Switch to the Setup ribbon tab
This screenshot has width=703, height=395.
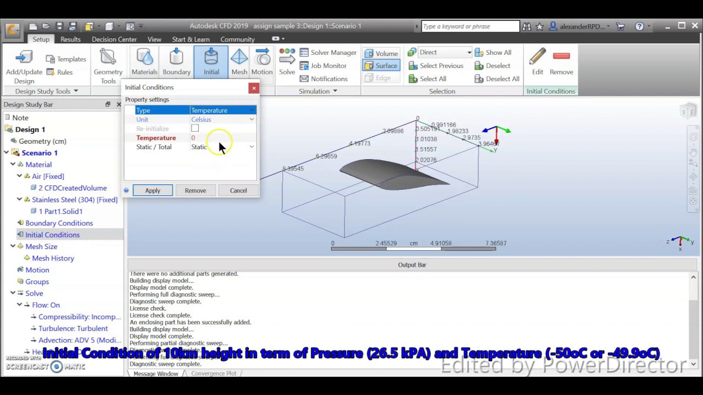[x=41, y=39]
